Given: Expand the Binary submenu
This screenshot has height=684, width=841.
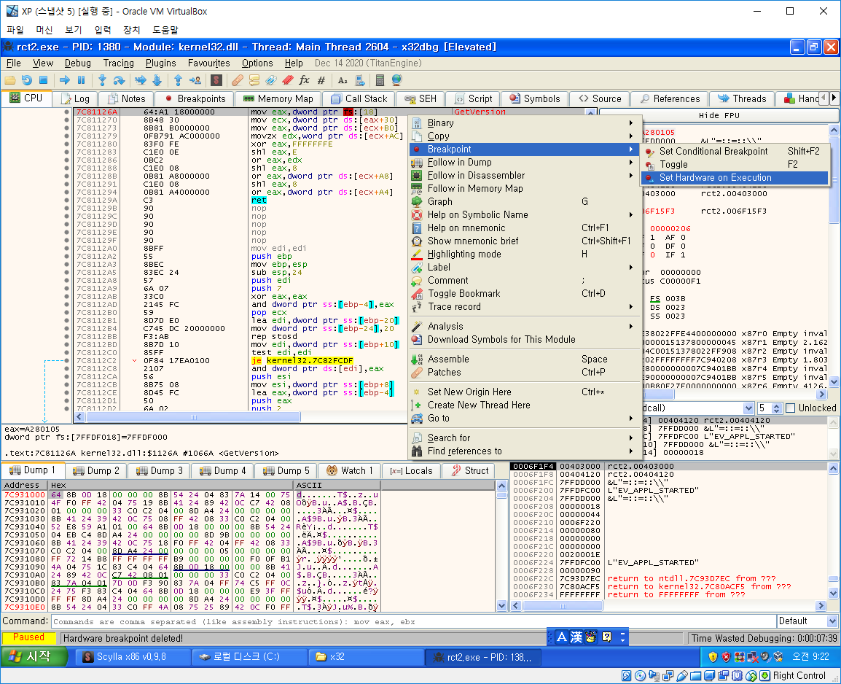Looking at the screenshot, I should point(525,123).
